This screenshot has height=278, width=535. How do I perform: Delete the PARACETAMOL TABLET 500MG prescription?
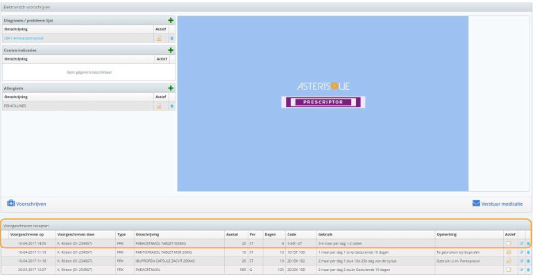(x=528, y=243)
